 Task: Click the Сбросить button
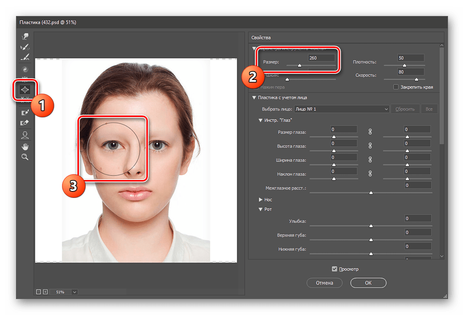[x=405, y=109]
